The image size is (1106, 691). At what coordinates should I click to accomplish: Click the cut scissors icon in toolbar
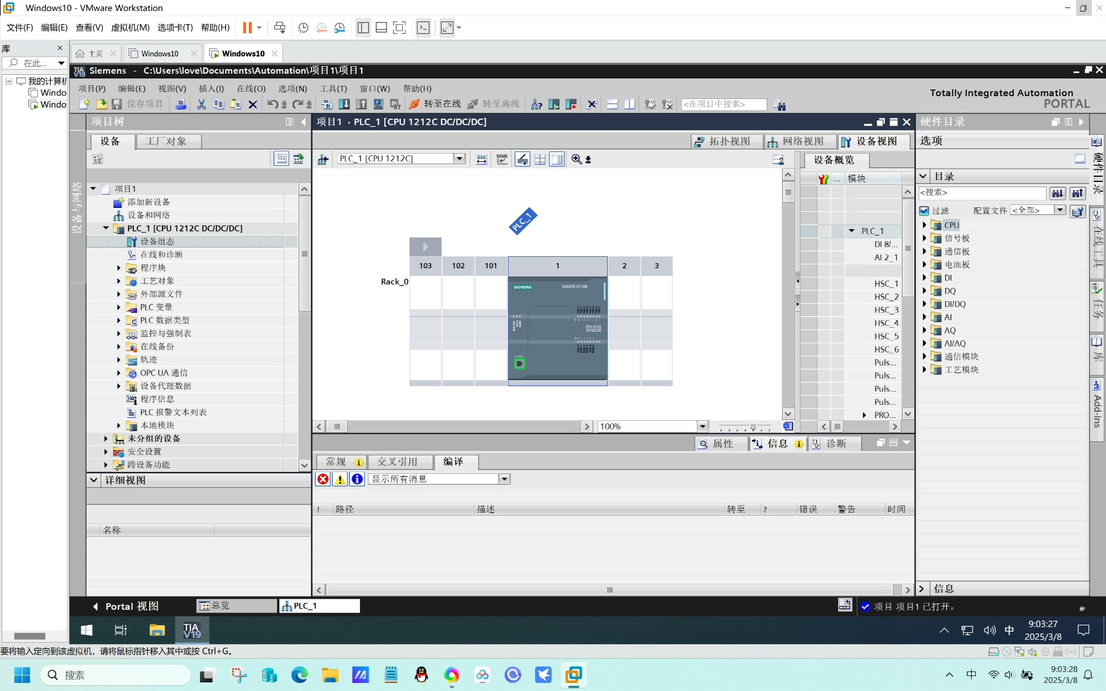pyautogui.click(x=201, y=104)
